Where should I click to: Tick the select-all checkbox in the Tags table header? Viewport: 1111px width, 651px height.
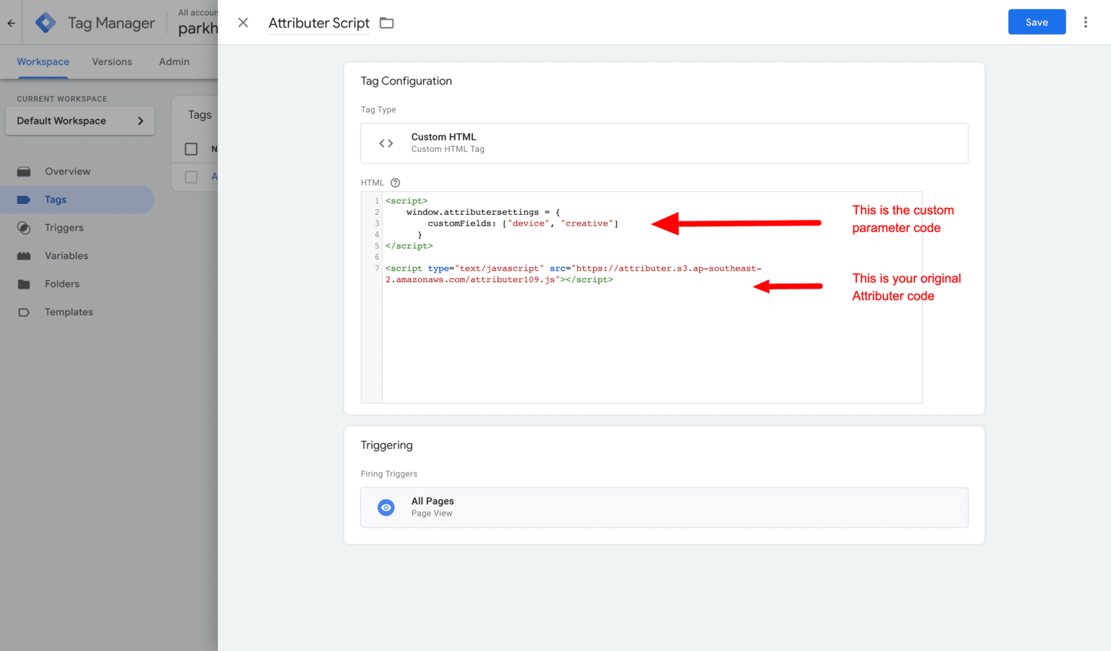pyautogui.click(x=191, y=149)
